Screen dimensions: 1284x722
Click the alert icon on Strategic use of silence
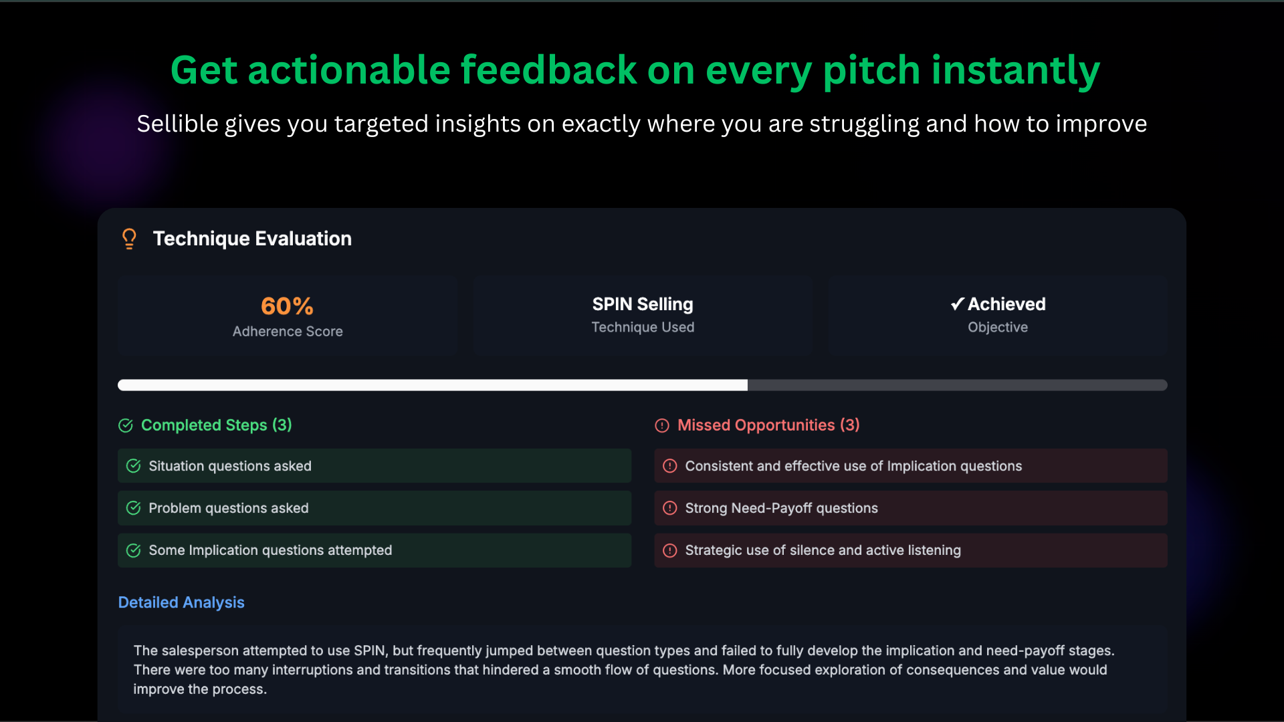pos(670,550)
